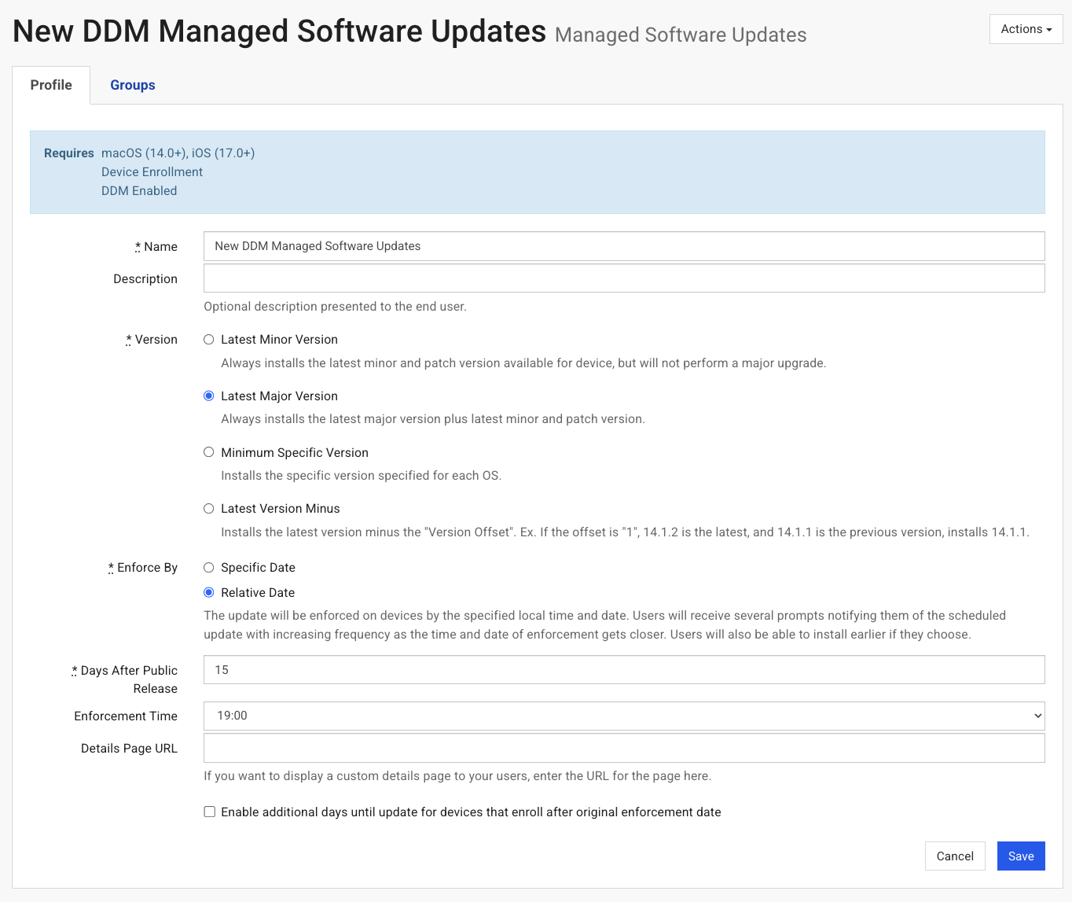Pick the Latest Version Minus option
The width and height of the screenshot is (1072, 902).
209,509
